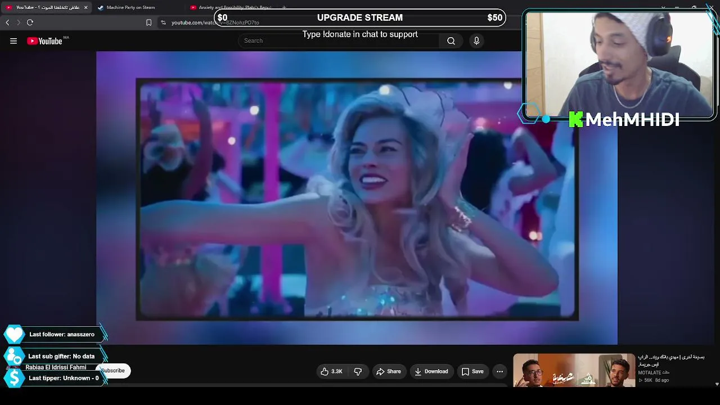Bookmark this page with the bookmark icon
This screenshot has height=405, width=720.
pyautogui.click(x=148, y=22)
